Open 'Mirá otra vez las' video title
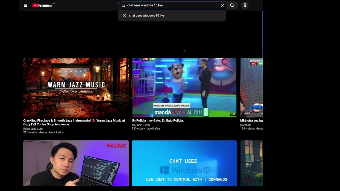 pyautogui.click(x=252, y=120)
